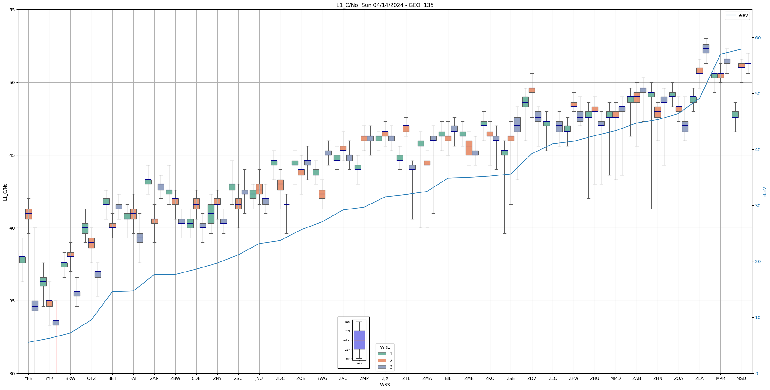
Task: Click the 55 tick on left axis
Action: 12,10
